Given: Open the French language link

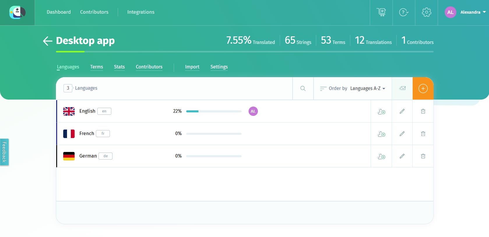Looking at the screenshot, I should [87, 134].
